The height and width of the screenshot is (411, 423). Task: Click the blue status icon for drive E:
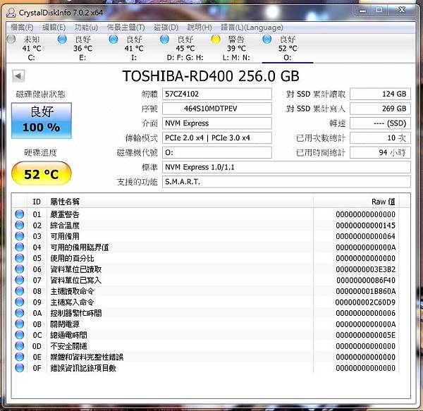(x=62, y=39)
